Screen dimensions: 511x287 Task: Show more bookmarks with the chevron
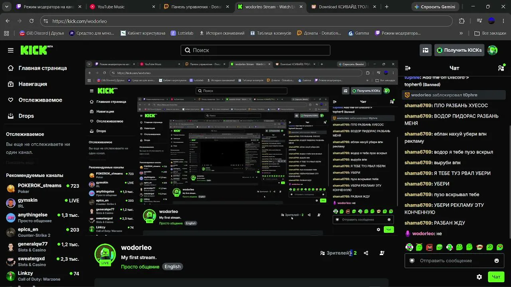click(x=461, y=33)
